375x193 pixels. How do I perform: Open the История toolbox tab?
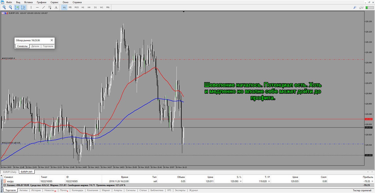(x=36, y=190)
